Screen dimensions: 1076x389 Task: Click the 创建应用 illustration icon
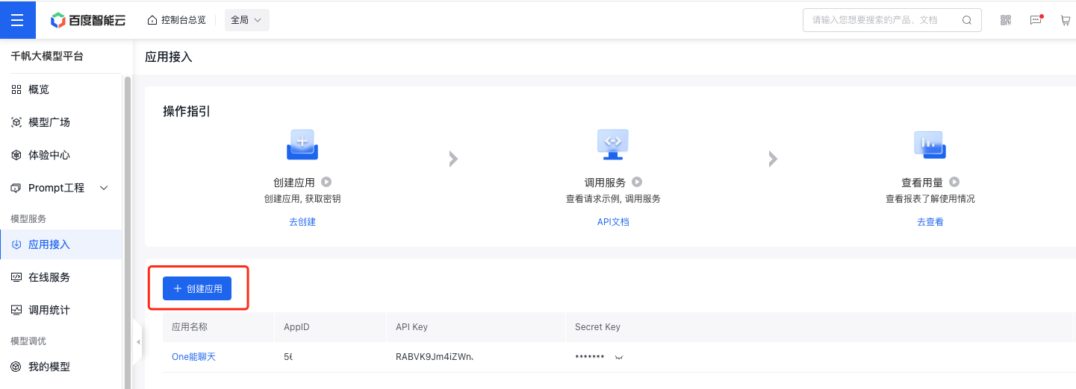pyautogui.click(x=302, y=145)
